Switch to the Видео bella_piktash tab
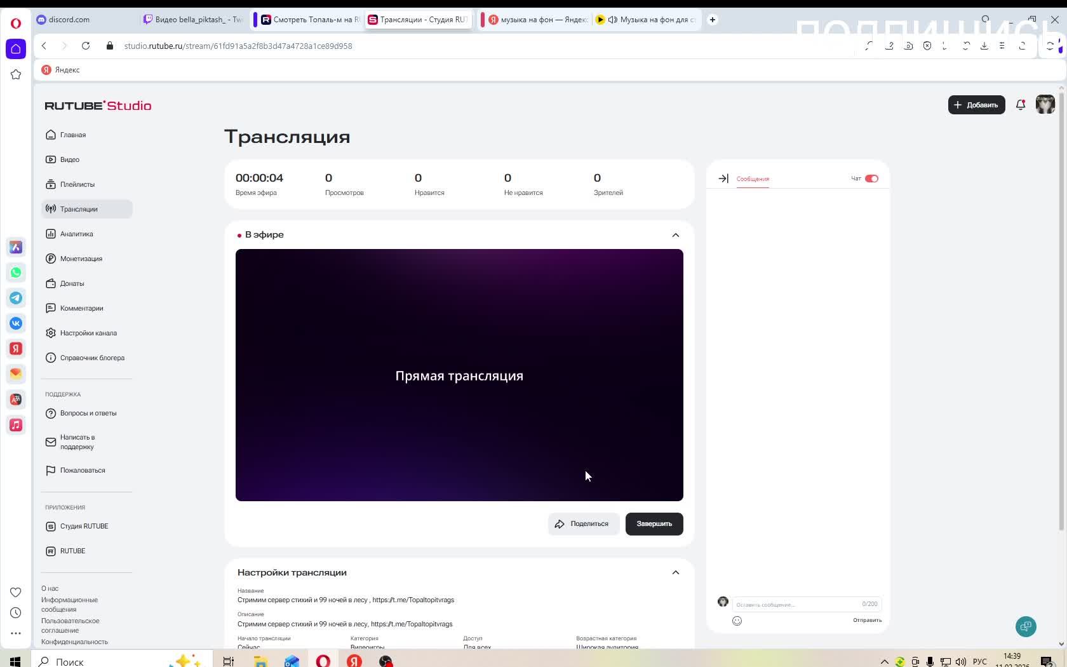The width and height of the screenshot is (1067, 667). click(194, 20)
